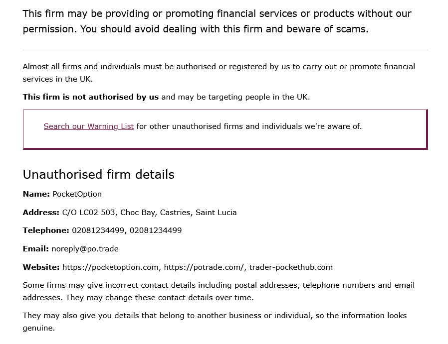Image resolution: width=448 pixels, height=344 pixels.
Task: Click the 'Almost all firms and individuals' paragraph
Action: (x=219, y=73)
